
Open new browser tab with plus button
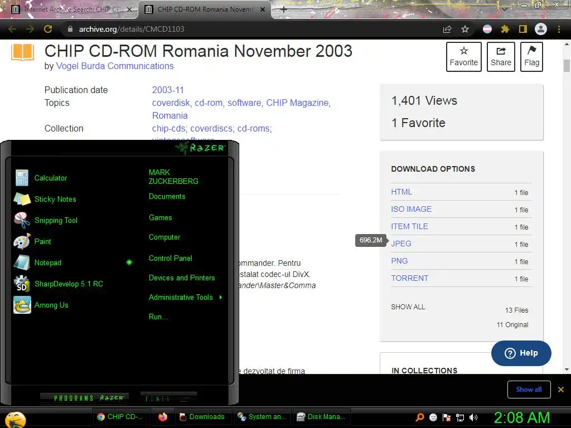click(x=284, y=9)
